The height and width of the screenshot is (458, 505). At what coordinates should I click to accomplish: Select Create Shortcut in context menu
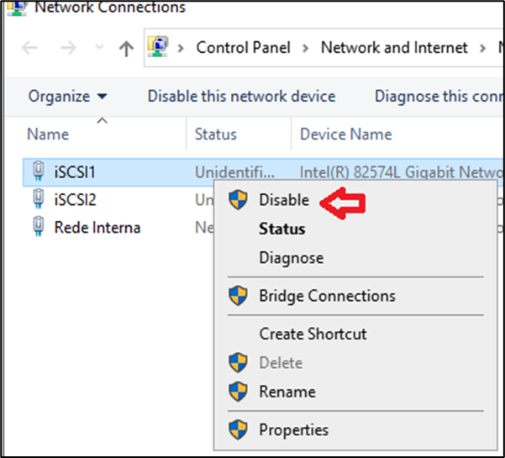313,334
